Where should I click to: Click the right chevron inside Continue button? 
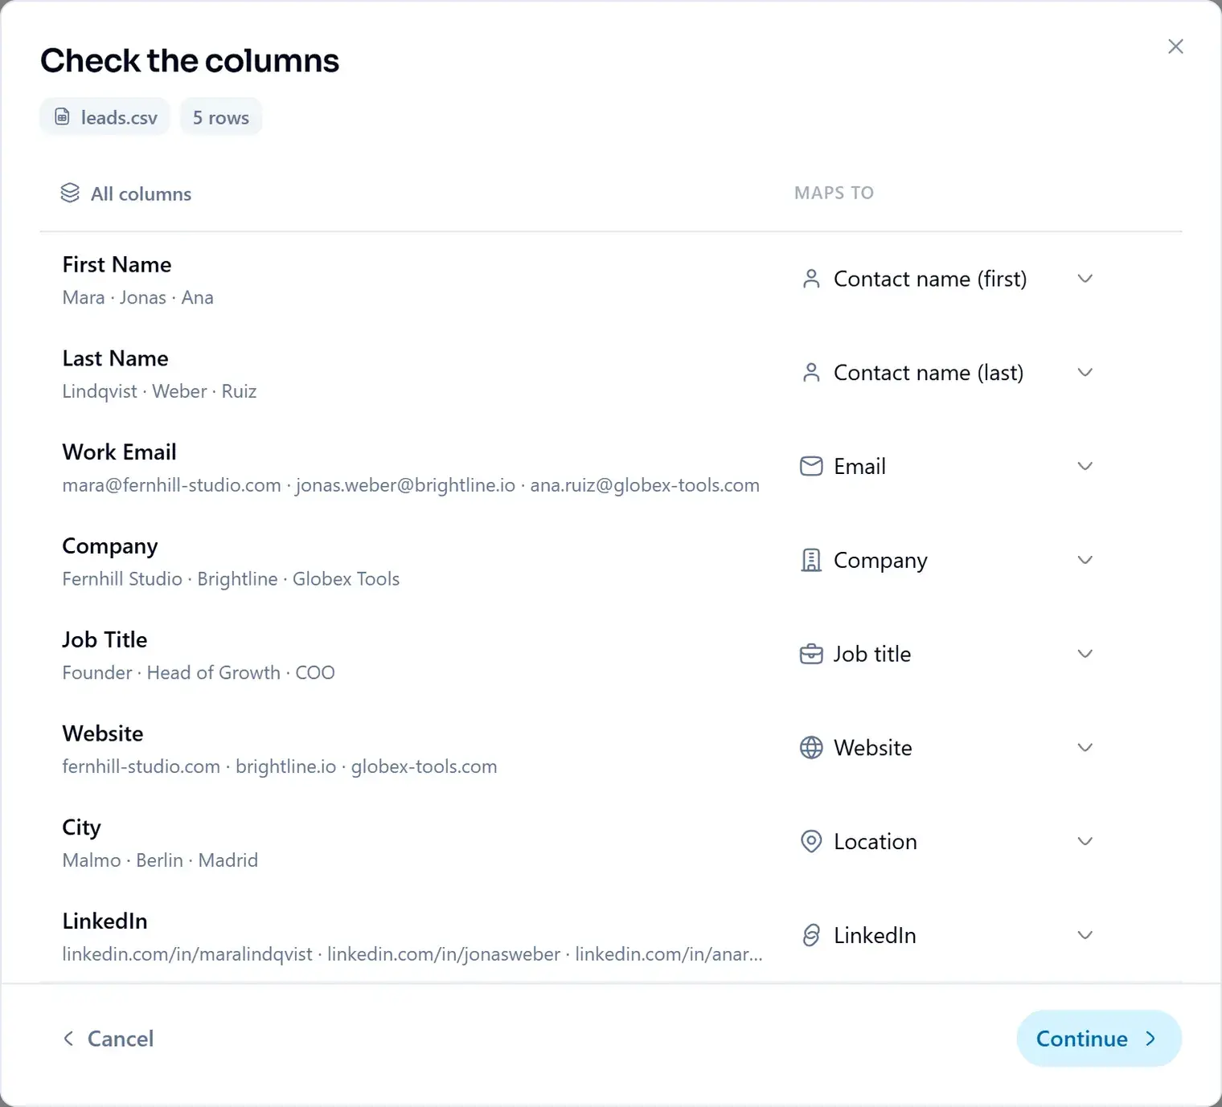click(x=1150, y=1039)
